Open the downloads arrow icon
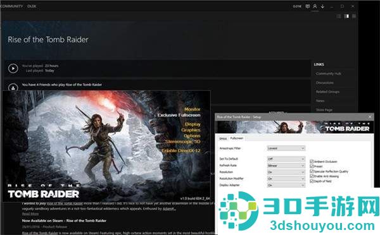The width and height of the screenshot is (380, 235). click(x=322, y=6)
